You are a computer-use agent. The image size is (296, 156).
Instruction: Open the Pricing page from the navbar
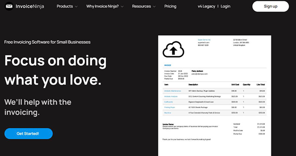coord(170,6)
